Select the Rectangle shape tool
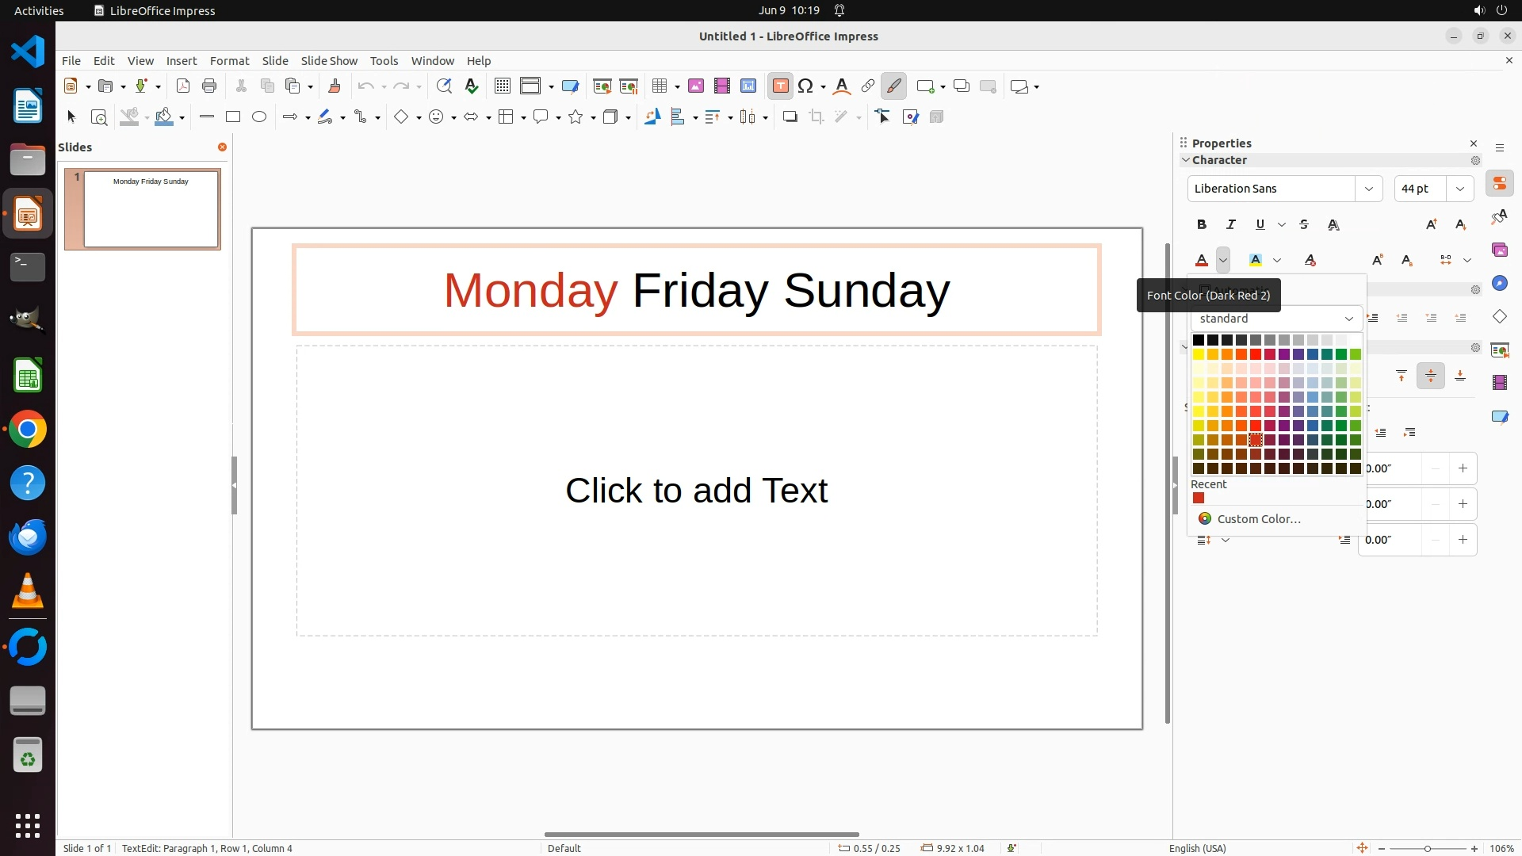Viewport: 1522px width, 856px height. [233, 117]
